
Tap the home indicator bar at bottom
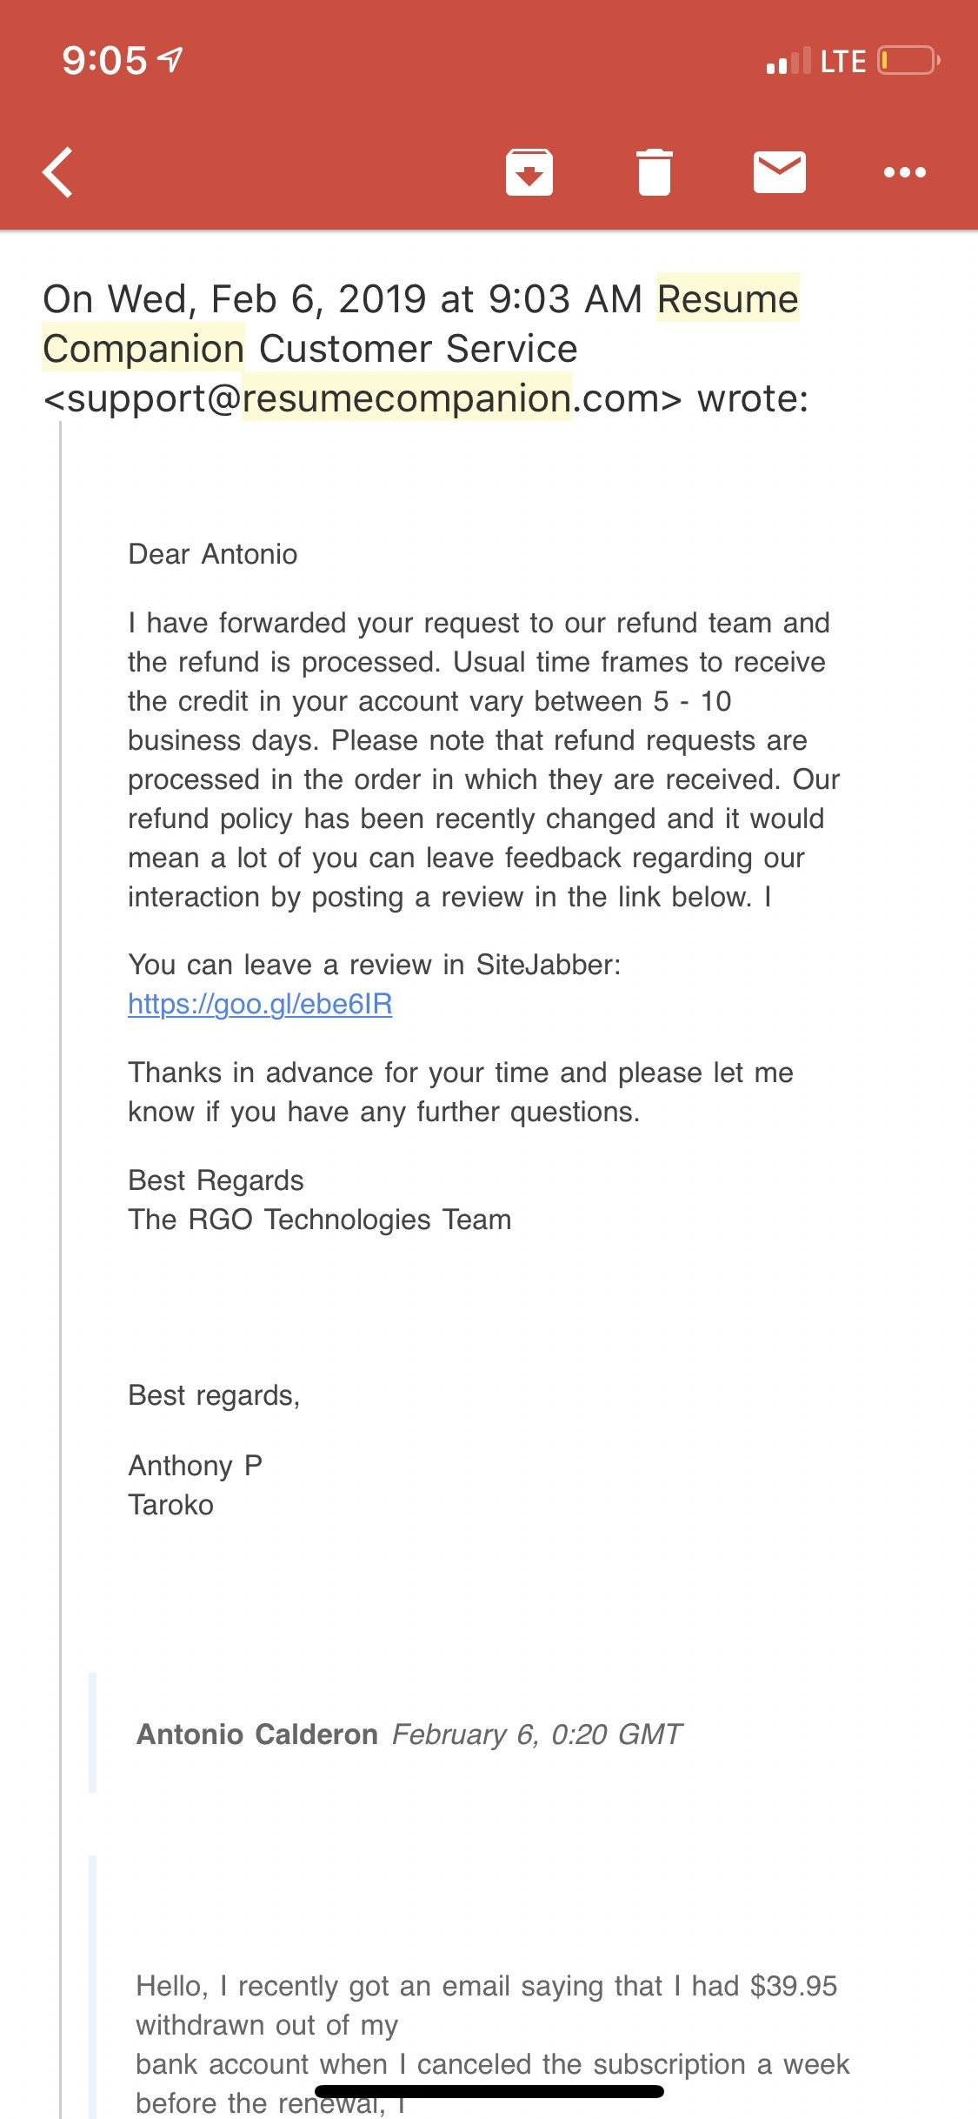489,2091
